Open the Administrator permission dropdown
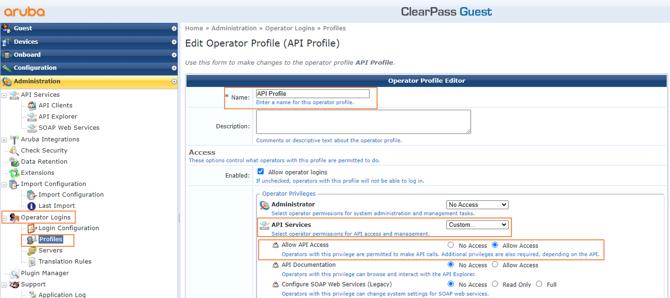 (477, 205)
